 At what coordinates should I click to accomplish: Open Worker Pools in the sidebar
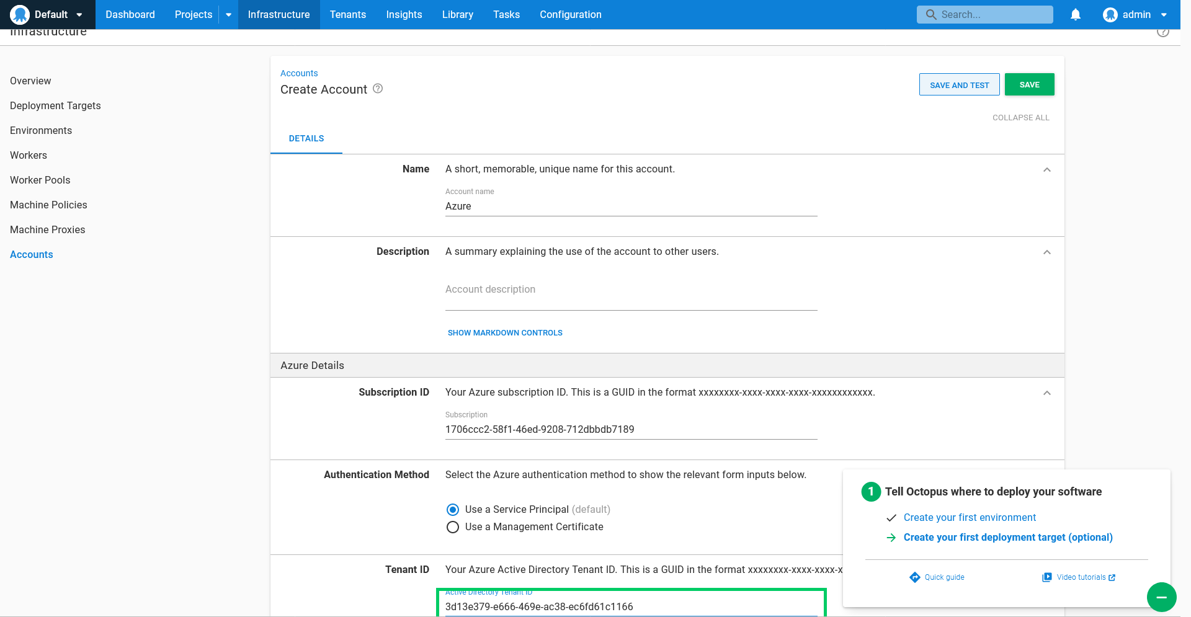40,180
